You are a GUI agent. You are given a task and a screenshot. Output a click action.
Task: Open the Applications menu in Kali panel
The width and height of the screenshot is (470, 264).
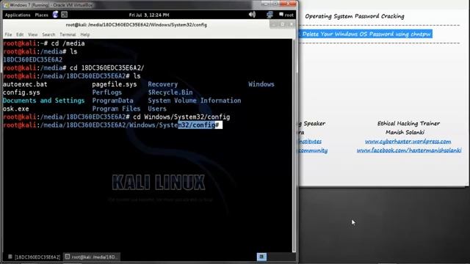click(x=18, y=15)
